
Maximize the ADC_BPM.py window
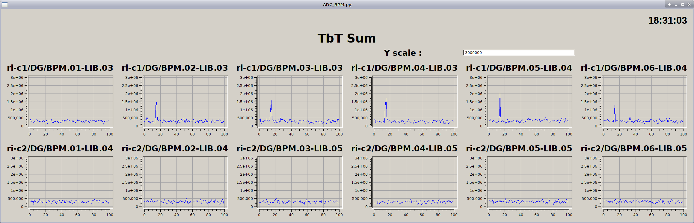(x=683, y=4)
